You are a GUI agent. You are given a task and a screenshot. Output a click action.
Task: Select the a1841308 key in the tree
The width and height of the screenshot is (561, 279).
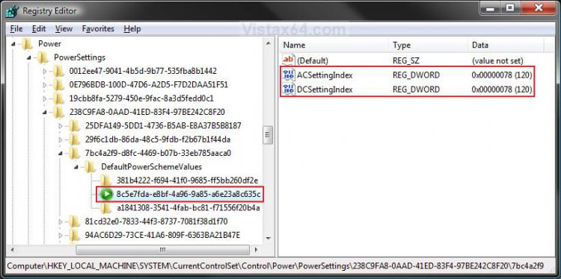tap(188, 207)
